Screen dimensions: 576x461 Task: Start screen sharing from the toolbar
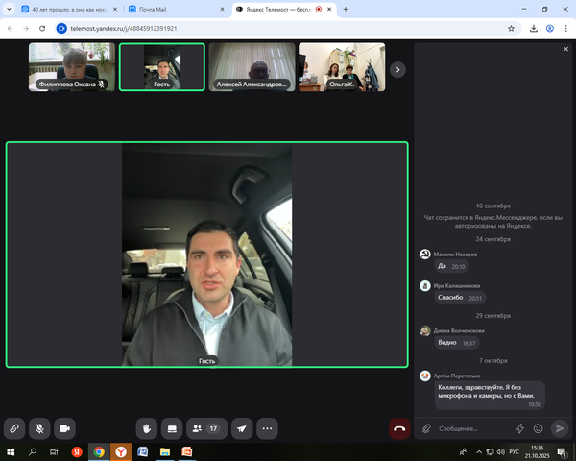(172, 428)
